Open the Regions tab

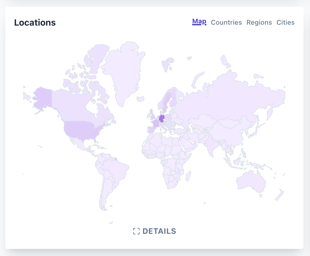point(259,22)
